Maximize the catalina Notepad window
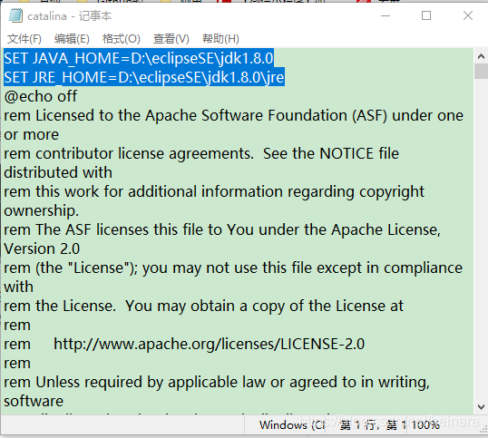Viewport: 488px width, 438px height. click(x=426, y=15)
